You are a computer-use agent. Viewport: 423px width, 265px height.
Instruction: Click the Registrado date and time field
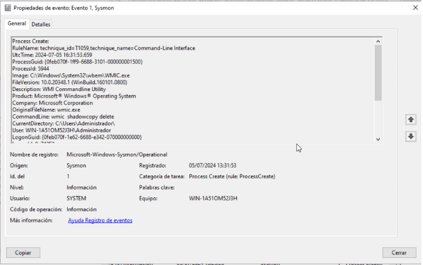point(213,165)
